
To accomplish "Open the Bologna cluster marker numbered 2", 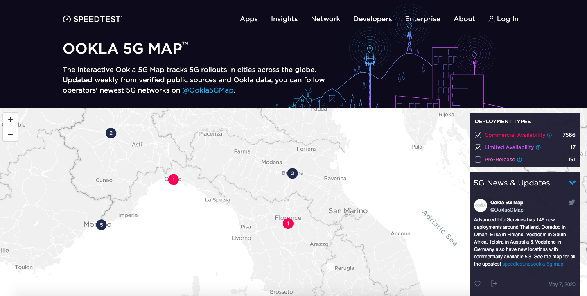I will point(292,174).
